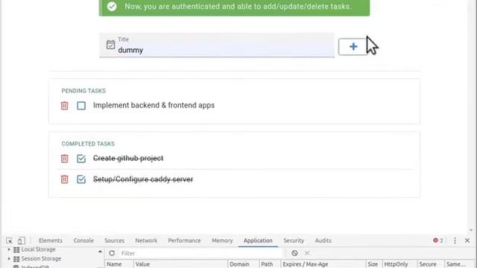Screen dimensions: 477x268
Task: Click the Implement backend & frontend apps text
Action: point(154,105)
